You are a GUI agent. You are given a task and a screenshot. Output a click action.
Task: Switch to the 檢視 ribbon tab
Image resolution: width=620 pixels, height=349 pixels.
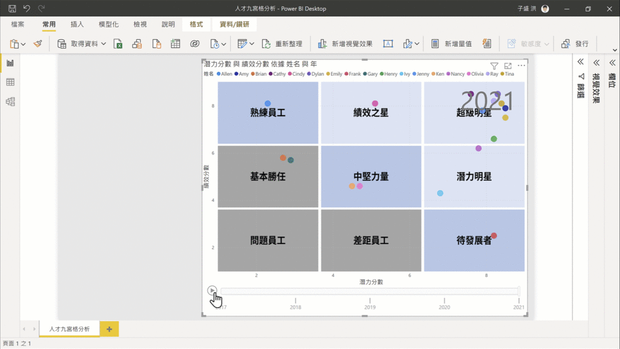[140, 24]
